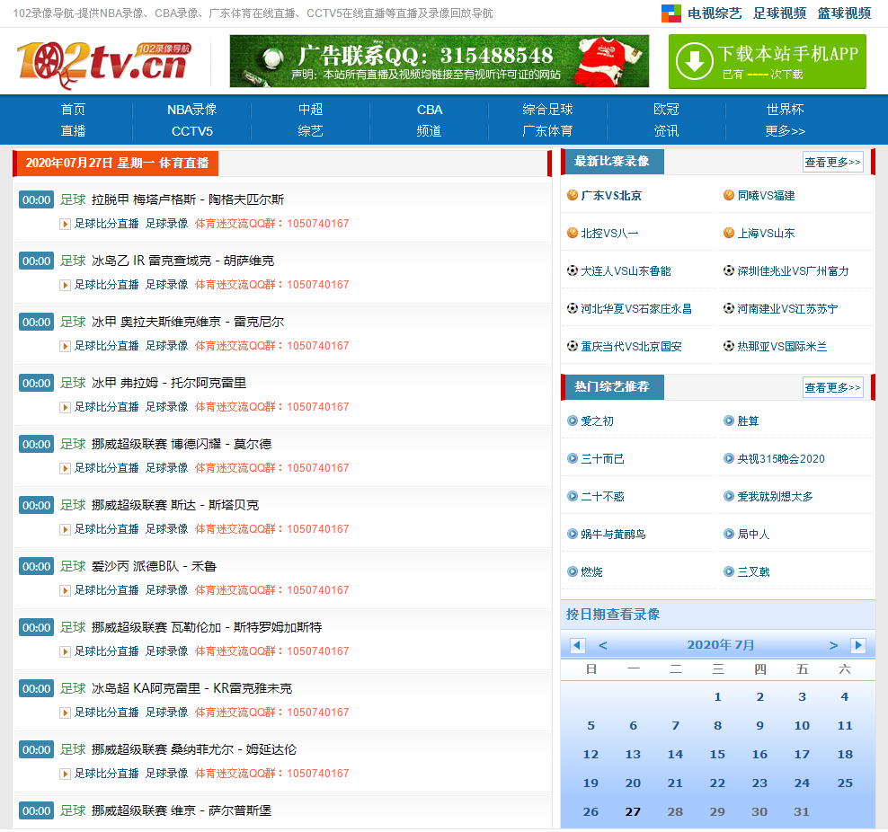View more recordings in 最新比赛录像
Image resolution: width=888 pixels, height=832 pixels.
[832, 162]
